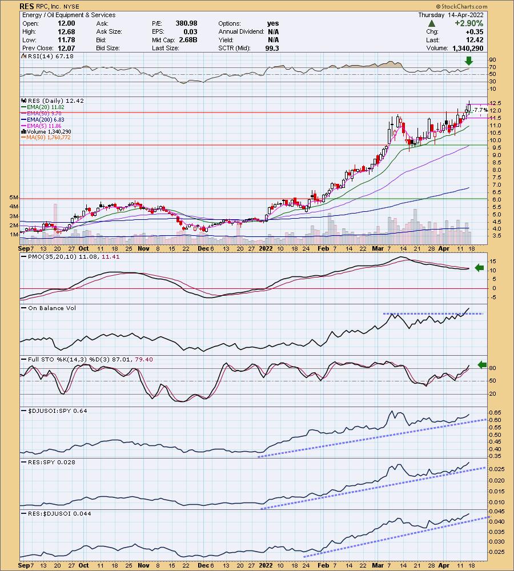This screenshot has width=514, height=571.
Task: Click the NYSE exchange label
Action: tap(71, 6)
